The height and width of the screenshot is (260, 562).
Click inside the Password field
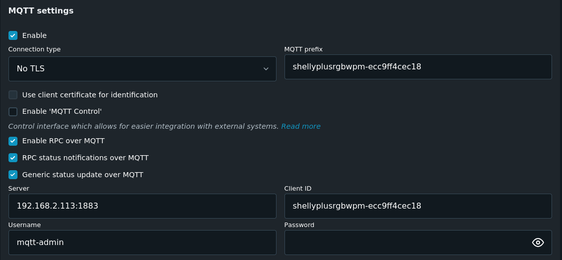tap(418, 243)
